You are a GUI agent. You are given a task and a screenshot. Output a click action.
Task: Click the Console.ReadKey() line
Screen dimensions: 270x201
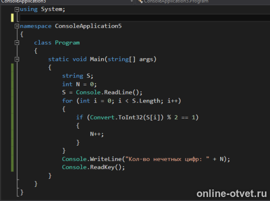[x=93, y=167]
